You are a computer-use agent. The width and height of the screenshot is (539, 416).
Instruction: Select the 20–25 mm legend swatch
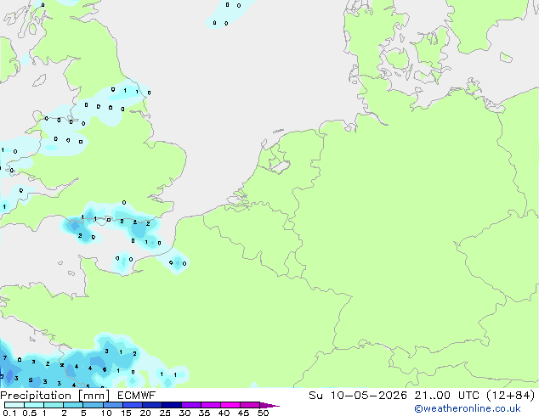[x=151, y=405]
